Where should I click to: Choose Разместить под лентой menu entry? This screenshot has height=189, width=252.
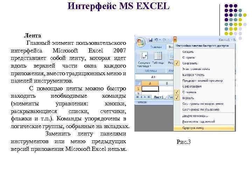tap(198, 122)
